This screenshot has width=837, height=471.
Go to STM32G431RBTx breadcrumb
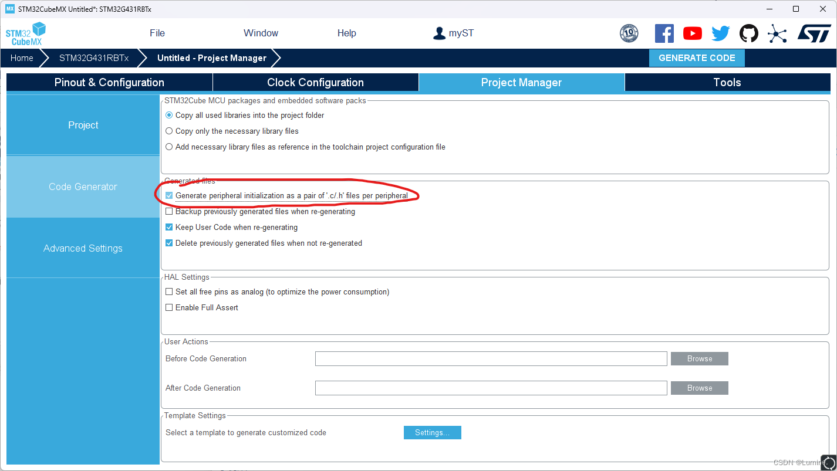click(94, 58)
